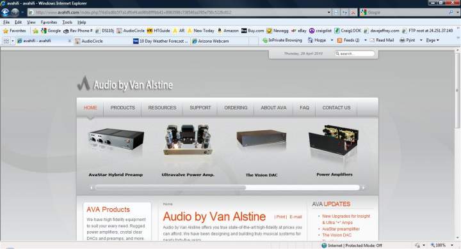The width and height of the screenshot is (461, 249).
Task: Click the carousel left arrow
Action: point(92,188)
